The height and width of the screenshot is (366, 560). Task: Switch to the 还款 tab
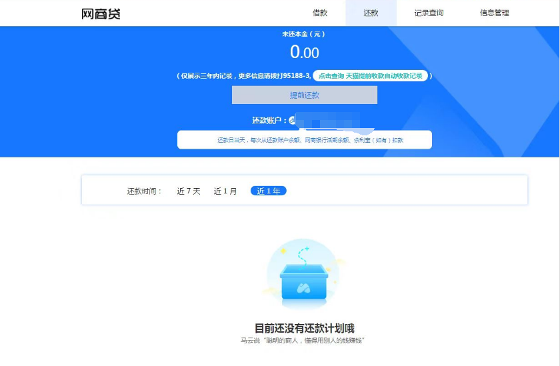371,13
